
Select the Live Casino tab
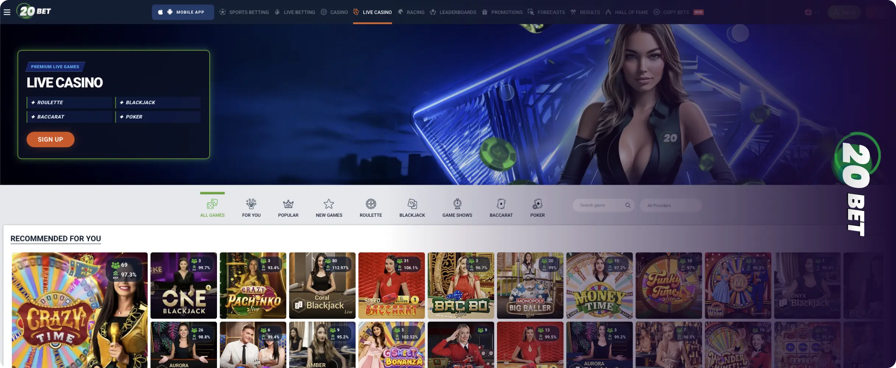(x=372, y=12)
